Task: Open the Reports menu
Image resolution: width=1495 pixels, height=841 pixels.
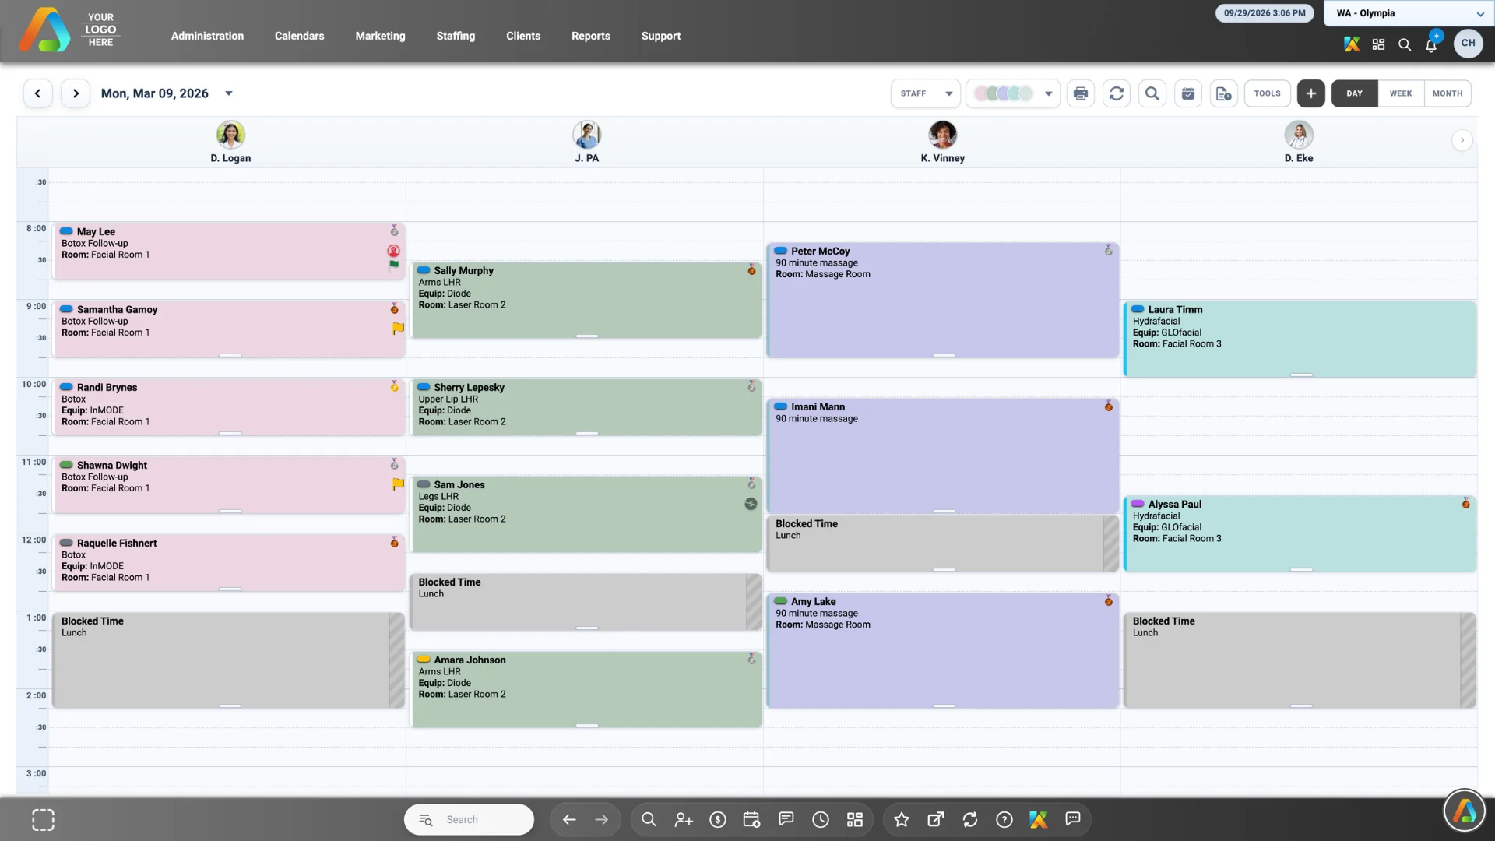Action: pyautogui.click(x=590, y=36)
